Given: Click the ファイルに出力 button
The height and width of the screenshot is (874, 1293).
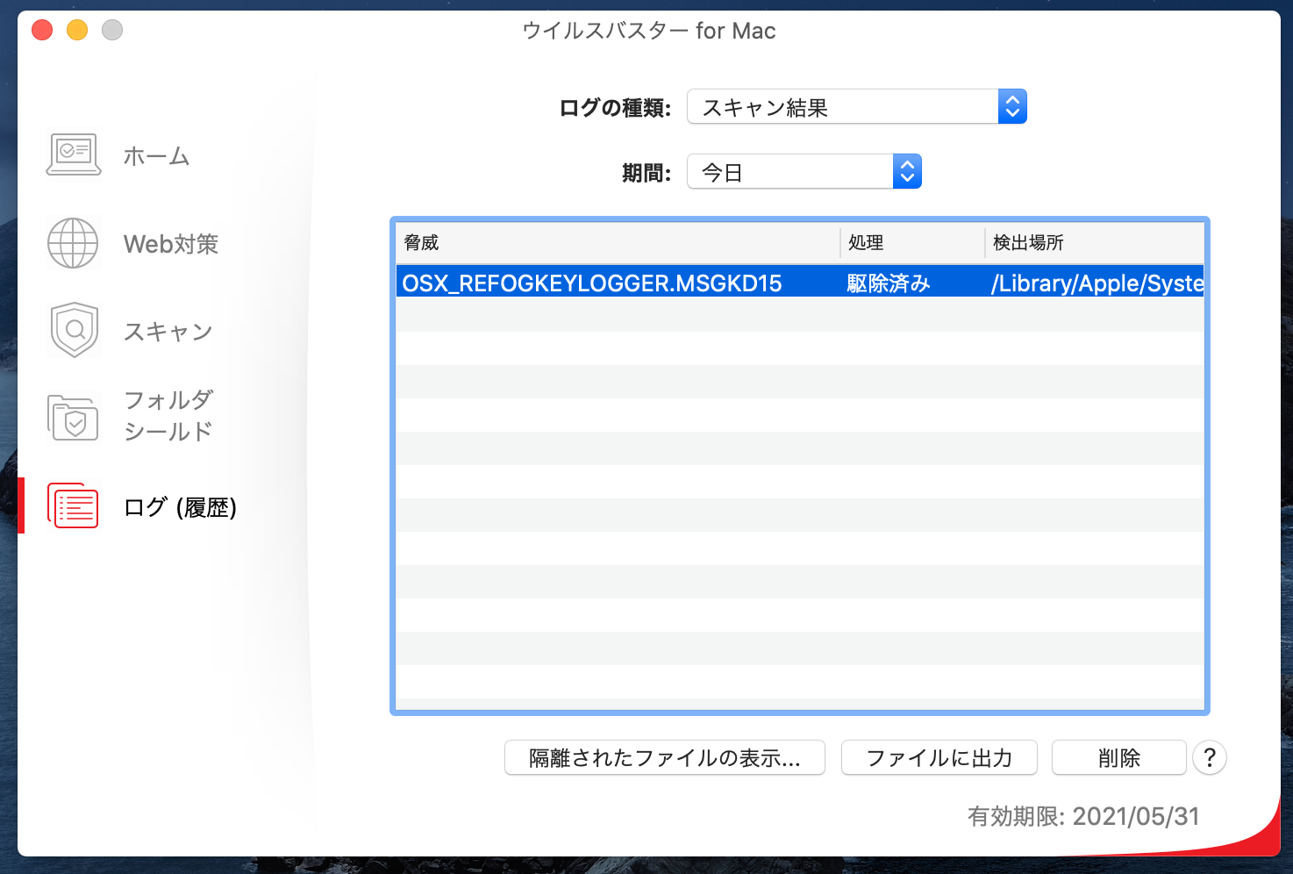Looking at the screenshot, I should coord(939,757).
